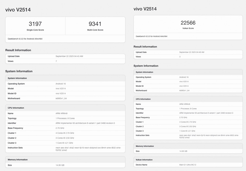
Task: Click Upload Date label on CPU score page
Action: point(14,56)
